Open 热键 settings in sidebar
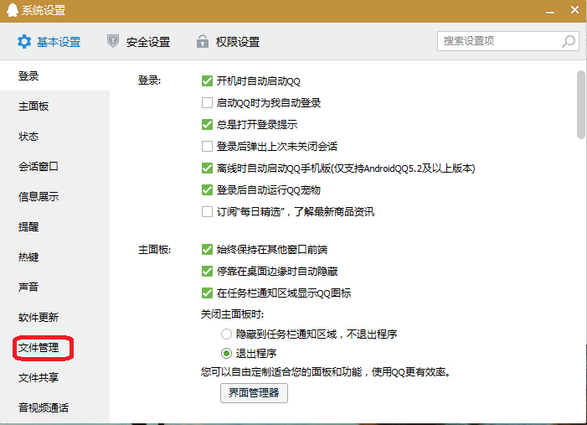Image resolution: width=587 pixels, height=425 pixels. [x=54, y=257]
